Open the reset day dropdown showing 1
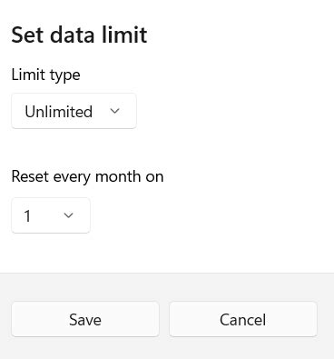334x359 pixels. pos(51,215)
